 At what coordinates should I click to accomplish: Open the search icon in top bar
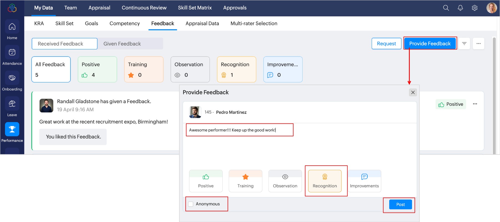446,8
